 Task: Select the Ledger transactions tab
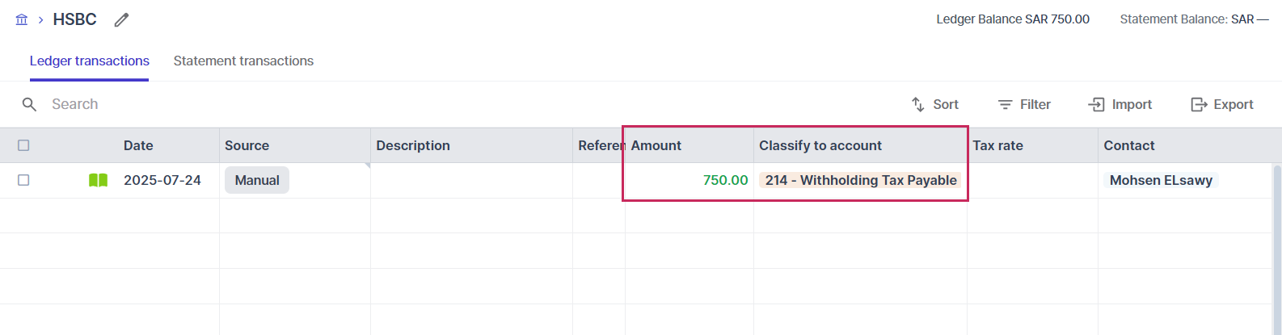click(x=90, y=61)
